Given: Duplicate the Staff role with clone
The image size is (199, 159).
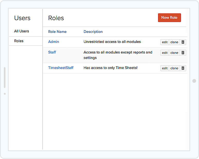Looking at the screenshot, I should (174, 52).
